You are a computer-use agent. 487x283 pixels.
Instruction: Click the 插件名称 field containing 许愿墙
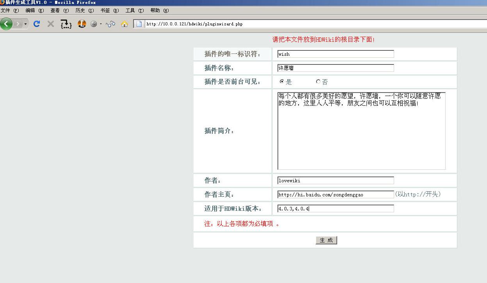(x=336, y=68)
